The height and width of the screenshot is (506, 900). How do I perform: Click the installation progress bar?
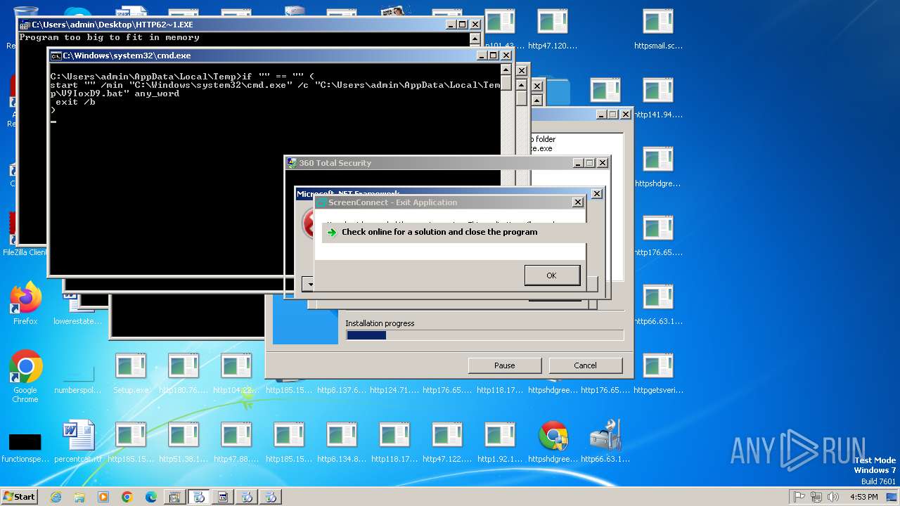coord(484,335)
